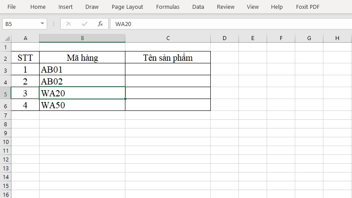Select column D header
This screenshot has height=198, width=352.
(224, 38)
